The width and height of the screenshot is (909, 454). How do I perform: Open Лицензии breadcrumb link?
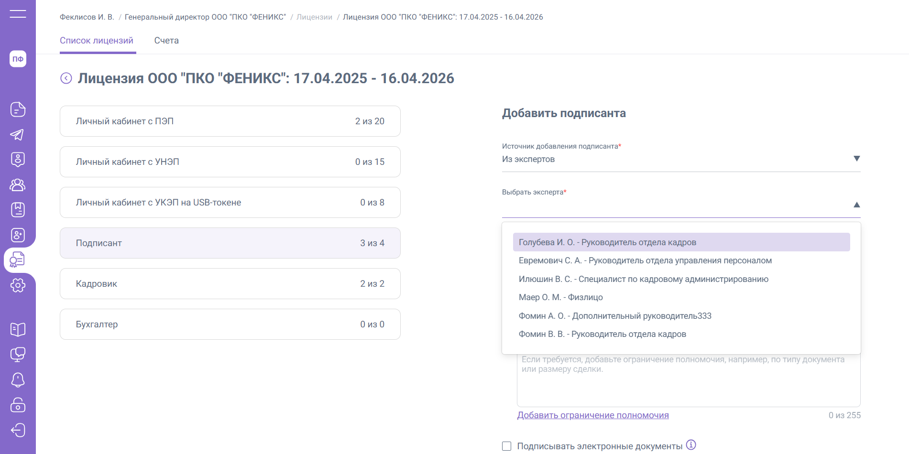coord(314,17)
